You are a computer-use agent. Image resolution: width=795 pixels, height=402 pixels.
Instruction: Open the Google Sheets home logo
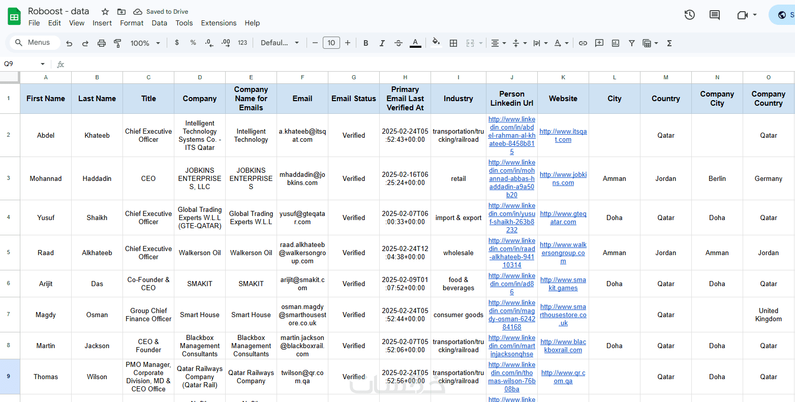(14, 17)
